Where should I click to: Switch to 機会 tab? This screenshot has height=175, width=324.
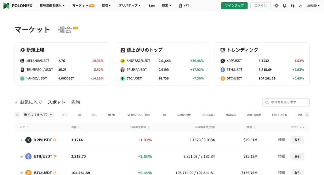tap(65, 29)
